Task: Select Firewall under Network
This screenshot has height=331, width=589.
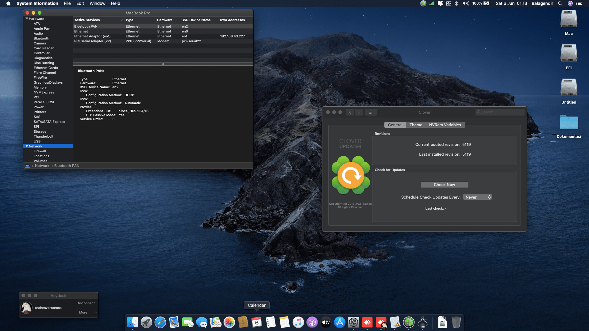Action: point(40,151)
